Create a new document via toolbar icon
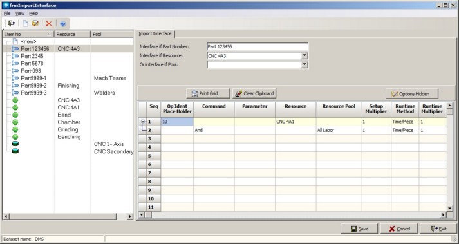 tap(26, 23)
